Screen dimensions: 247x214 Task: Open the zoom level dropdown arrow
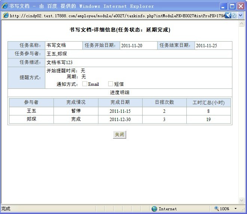pos(235,209)
